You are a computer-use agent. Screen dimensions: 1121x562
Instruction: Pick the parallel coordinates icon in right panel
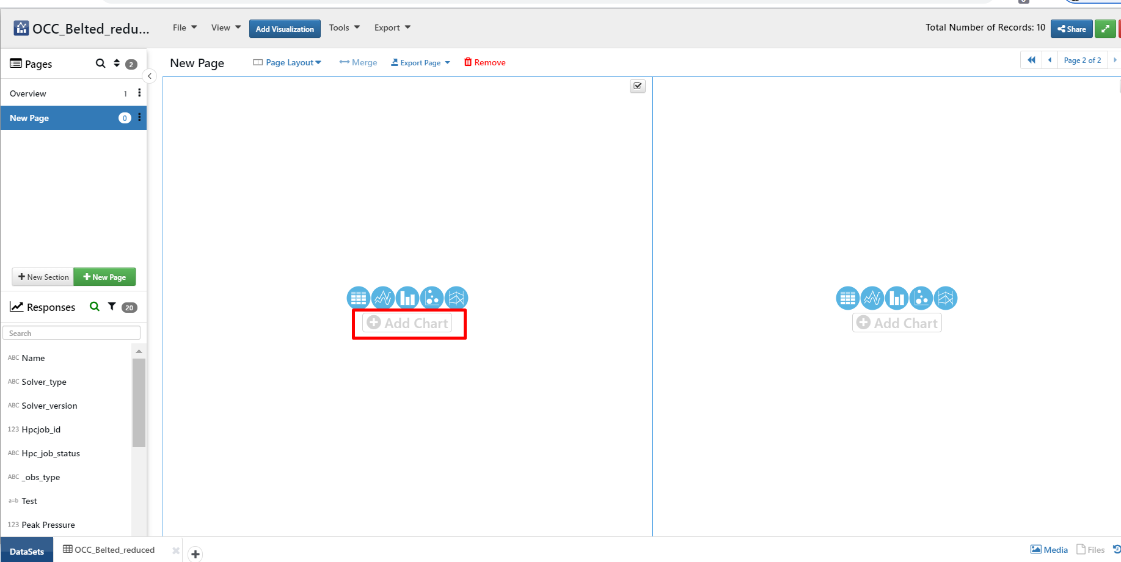[946, 298]
